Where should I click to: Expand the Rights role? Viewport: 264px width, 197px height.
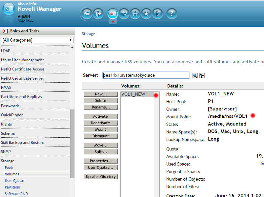tap(7, 124)
